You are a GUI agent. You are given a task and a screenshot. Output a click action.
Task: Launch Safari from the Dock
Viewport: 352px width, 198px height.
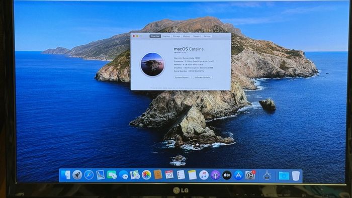tap(89, 175)
